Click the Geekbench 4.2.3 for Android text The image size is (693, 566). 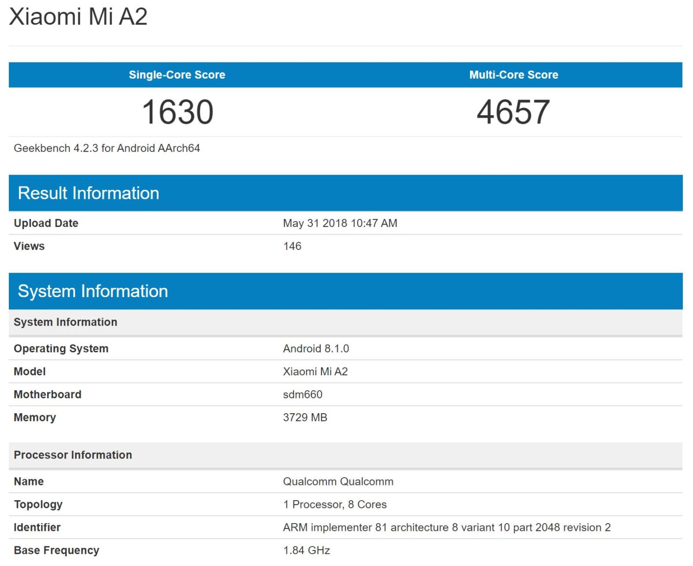[x=107, y=148]
